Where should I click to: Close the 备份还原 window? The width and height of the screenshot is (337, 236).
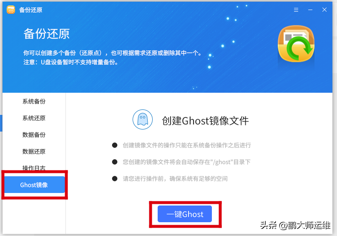[324, 10]
